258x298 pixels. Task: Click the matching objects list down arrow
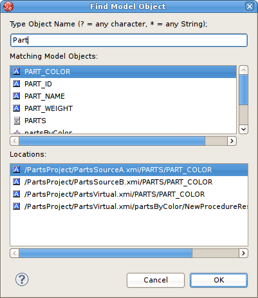tap(243, 129)
